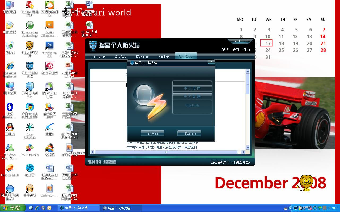Viewport: 340px width, 212px height.
Task: Switch to the 系统信息 tab
Action: coord(121,57)
